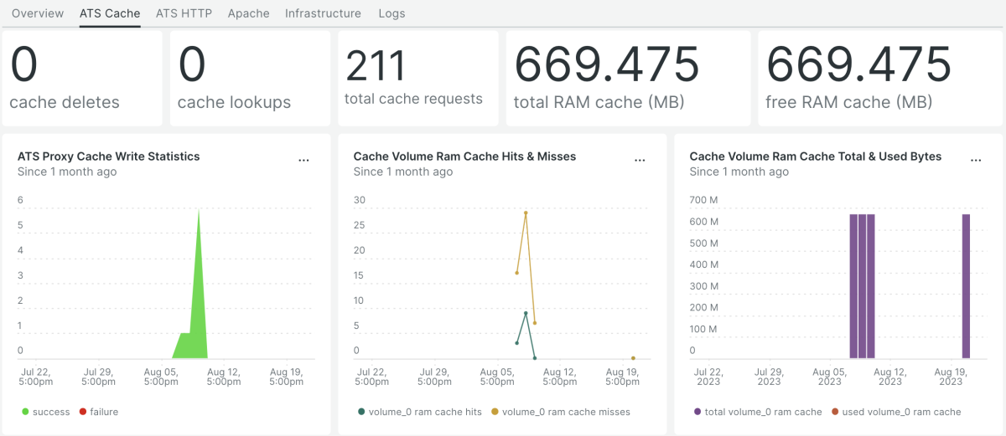1006x436 pixels.
Task: Switch to the Logs tab
Action: 392,13
